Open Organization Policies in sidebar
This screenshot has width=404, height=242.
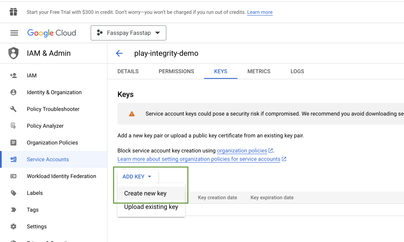(x=53, y=143)
